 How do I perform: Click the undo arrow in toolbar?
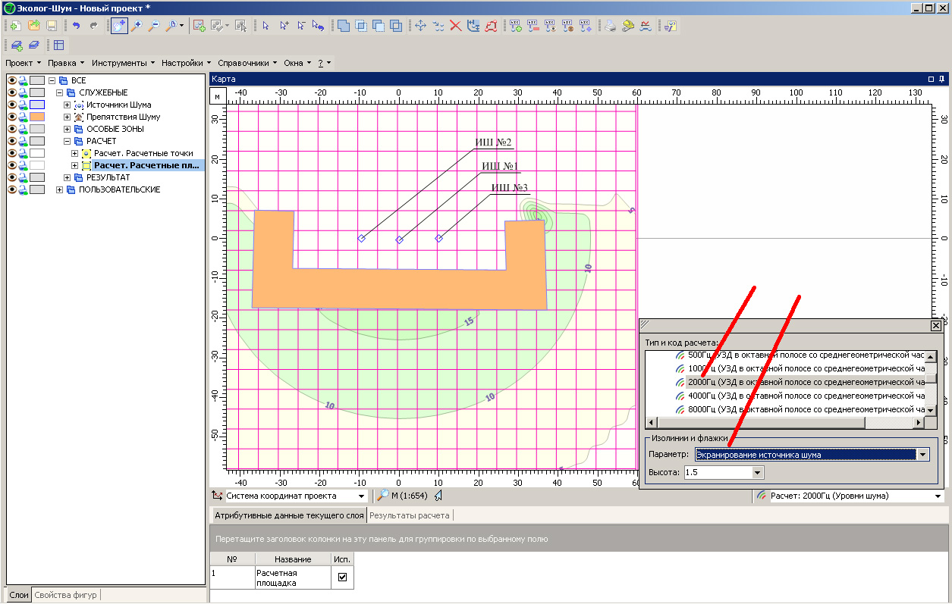point(76,26)
